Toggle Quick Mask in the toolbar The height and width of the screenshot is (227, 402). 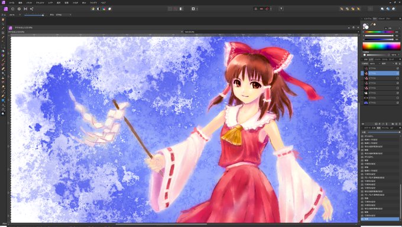click(193, 9)
